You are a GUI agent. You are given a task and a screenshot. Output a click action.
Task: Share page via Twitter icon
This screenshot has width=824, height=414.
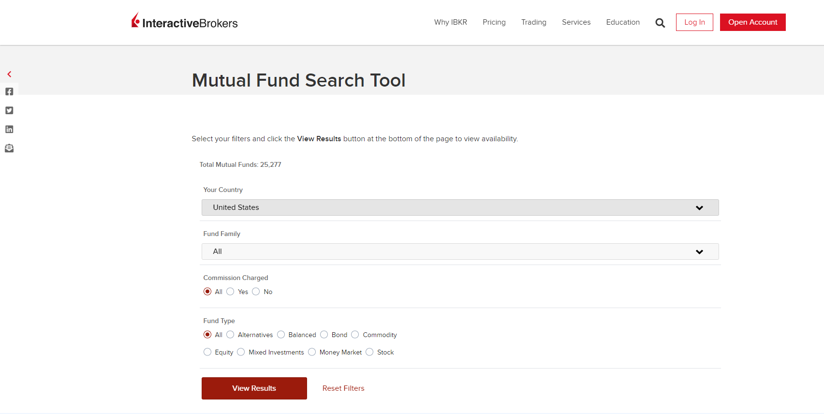tap(9, 110)
